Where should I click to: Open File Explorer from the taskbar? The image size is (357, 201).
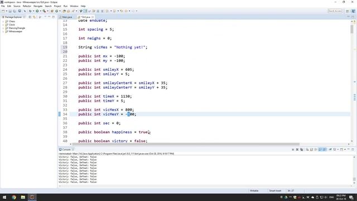tap(23, 197)
